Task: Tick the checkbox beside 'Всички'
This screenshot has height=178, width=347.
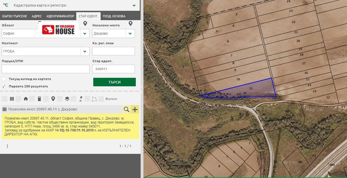Action: 101,99
